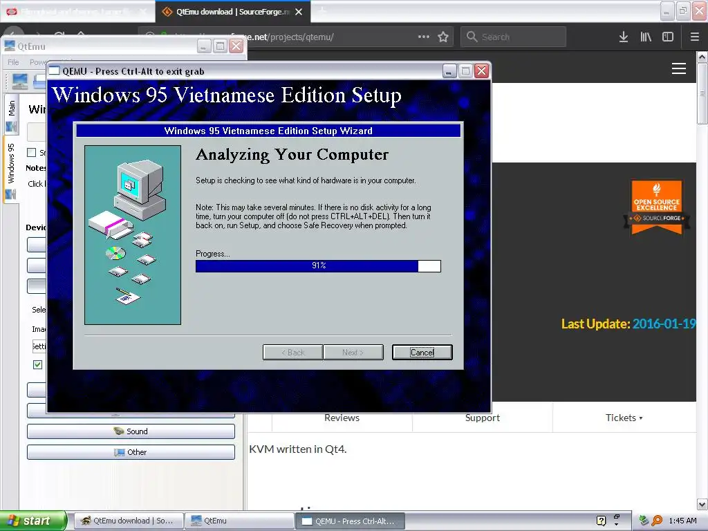708x531 pixels.
Task: Close the QEMU window
Action: [482, 71]
